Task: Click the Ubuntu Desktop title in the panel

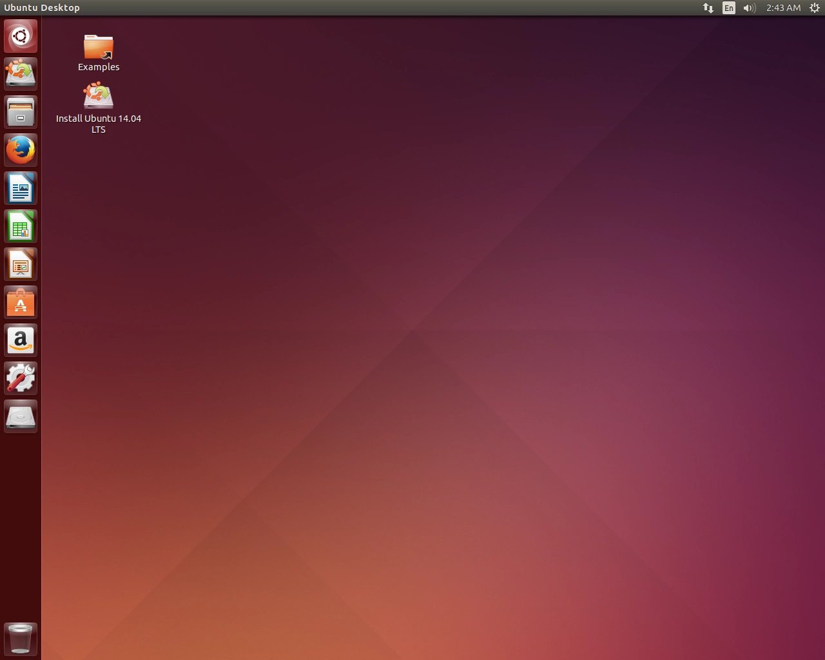Action: click(43, 8)
